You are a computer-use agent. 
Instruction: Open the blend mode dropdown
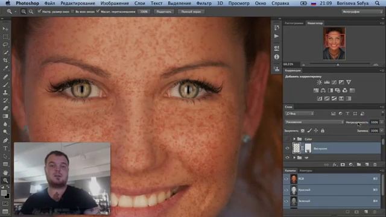click(x=314, y=122)
